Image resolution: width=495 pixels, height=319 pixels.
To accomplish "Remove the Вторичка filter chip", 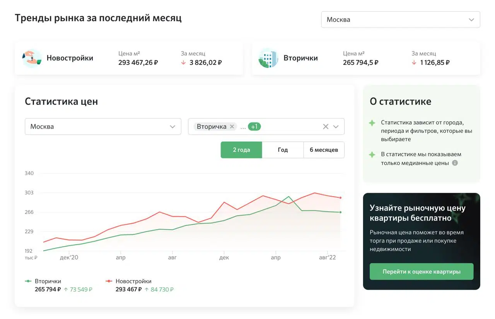I will (232, 126).
